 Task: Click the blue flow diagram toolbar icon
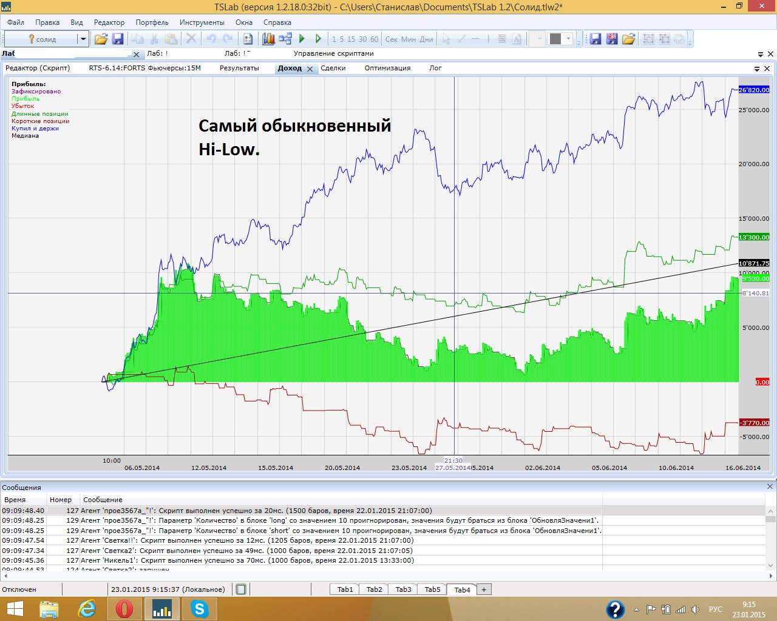285,39
